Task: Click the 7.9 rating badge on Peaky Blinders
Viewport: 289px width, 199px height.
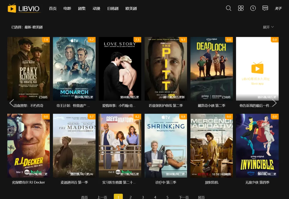Action: [46, 40]
